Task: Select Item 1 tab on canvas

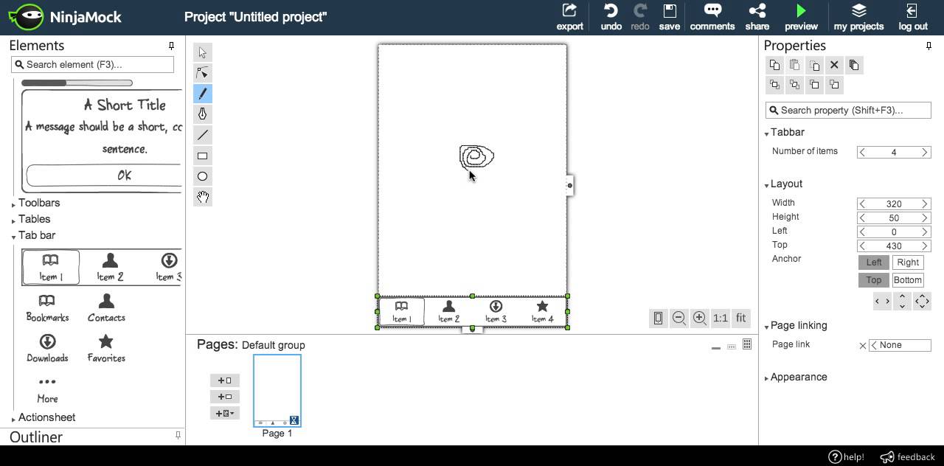Action: pos(401,311)
